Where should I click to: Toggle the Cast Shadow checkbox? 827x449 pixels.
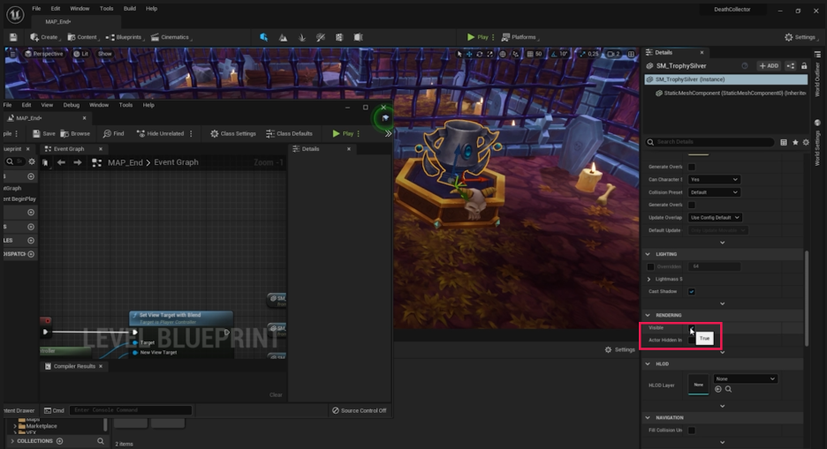[692, 292]
